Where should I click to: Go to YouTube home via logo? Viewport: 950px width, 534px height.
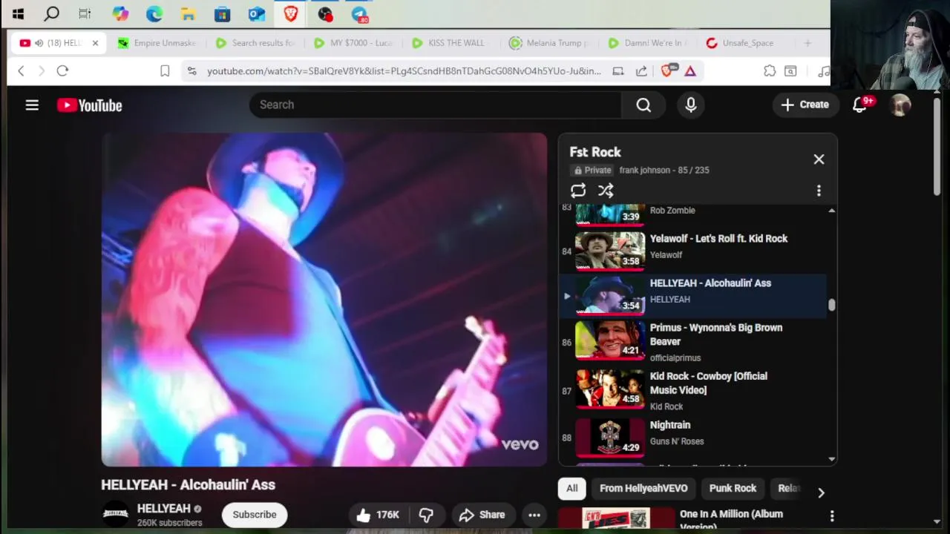(89, 105)
